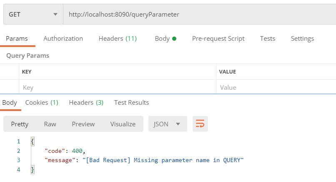The height and width of the screenshot is (182, 336).
Task: Select the Visualize view button
Action: 123,124
